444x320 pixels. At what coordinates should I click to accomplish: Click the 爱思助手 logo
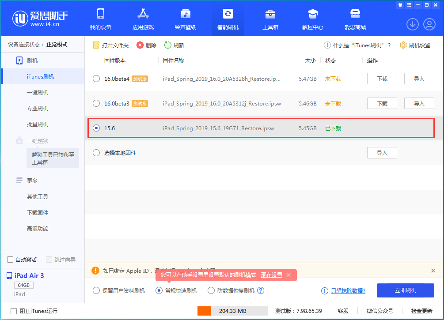coord(40,19)
